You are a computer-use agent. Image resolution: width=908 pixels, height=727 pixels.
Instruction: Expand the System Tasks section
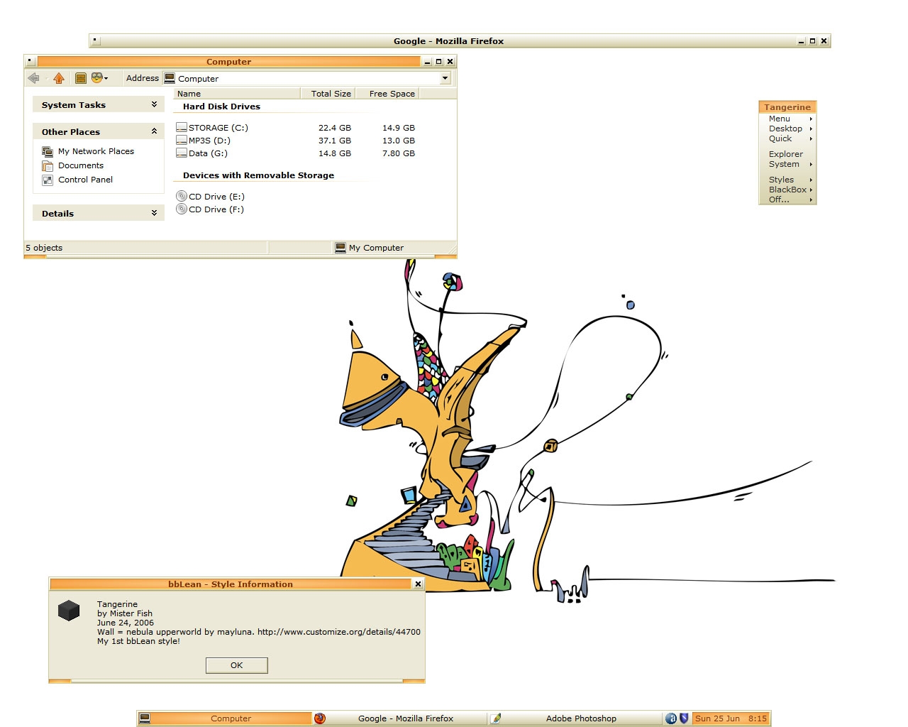coord(154,104)
